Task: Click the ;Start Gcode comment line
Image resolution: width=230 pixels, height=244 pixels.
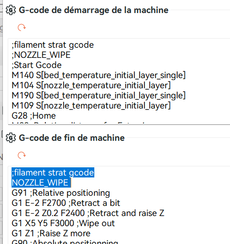Action: [x=37, y=65]
